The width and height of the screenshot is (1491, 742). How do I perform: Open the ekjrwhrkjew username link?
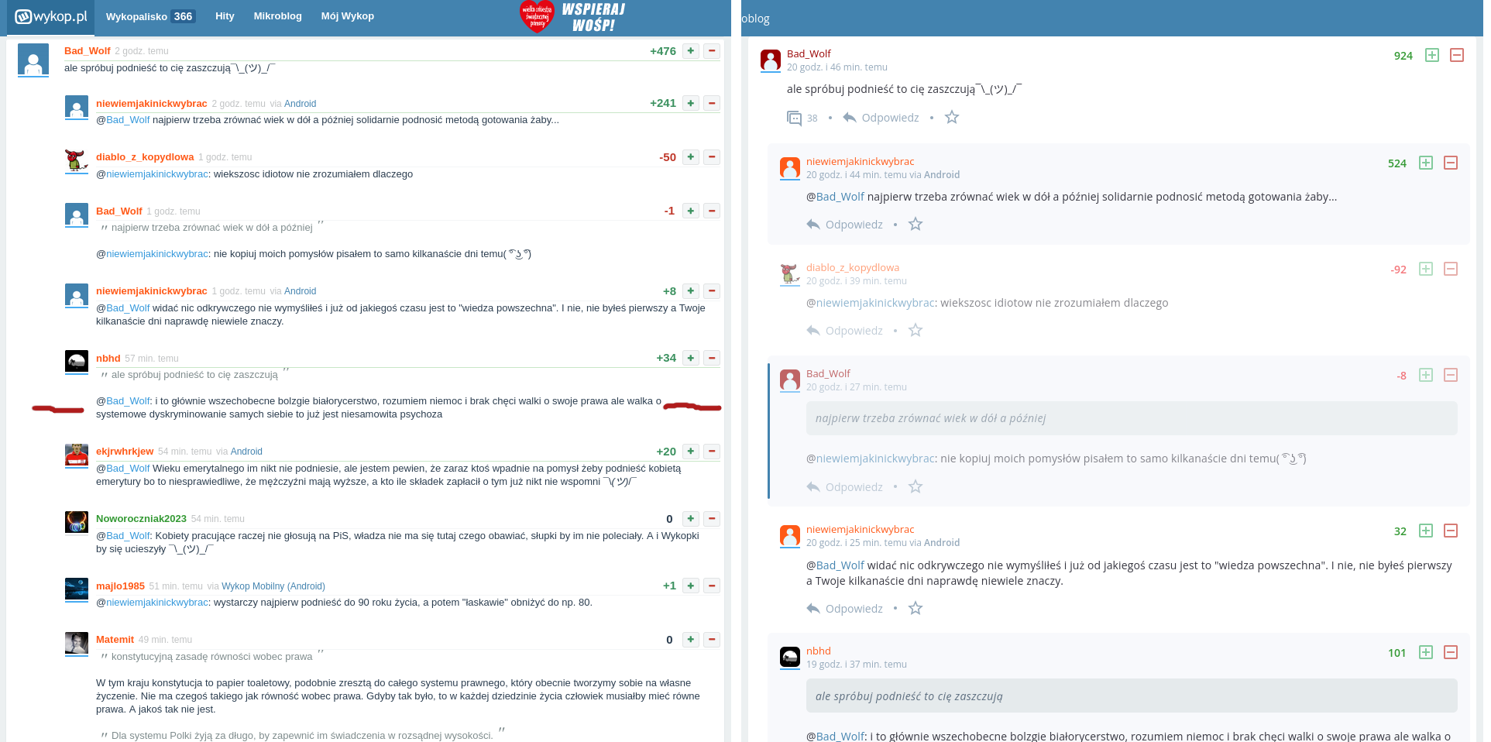point(125,452)
